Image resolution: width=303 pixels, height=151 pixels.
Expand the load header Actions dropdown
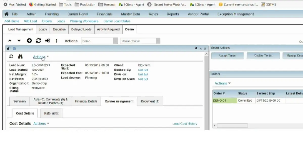point(41,57)
